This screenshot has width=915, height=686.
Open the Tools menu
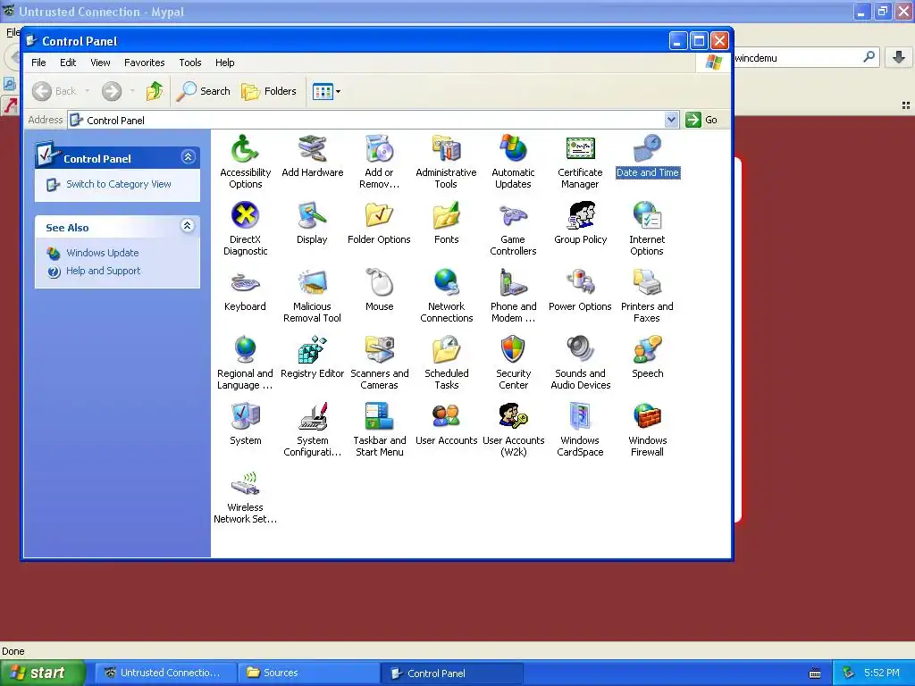[x=190, y=63]
